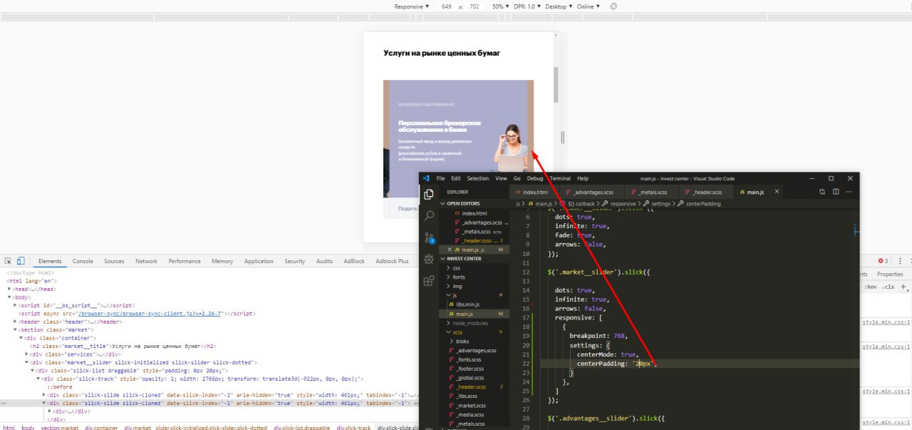
Task: Expand the div class="services" node
Action: [27, 354]
